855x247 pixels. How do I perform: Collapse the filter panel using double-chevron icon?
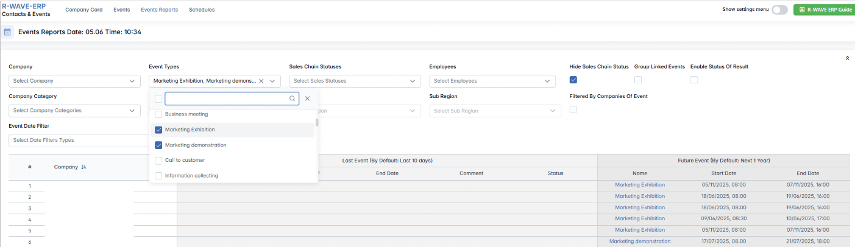847,58
